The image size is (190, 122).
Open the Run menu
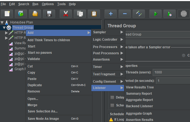coord(35,4)
